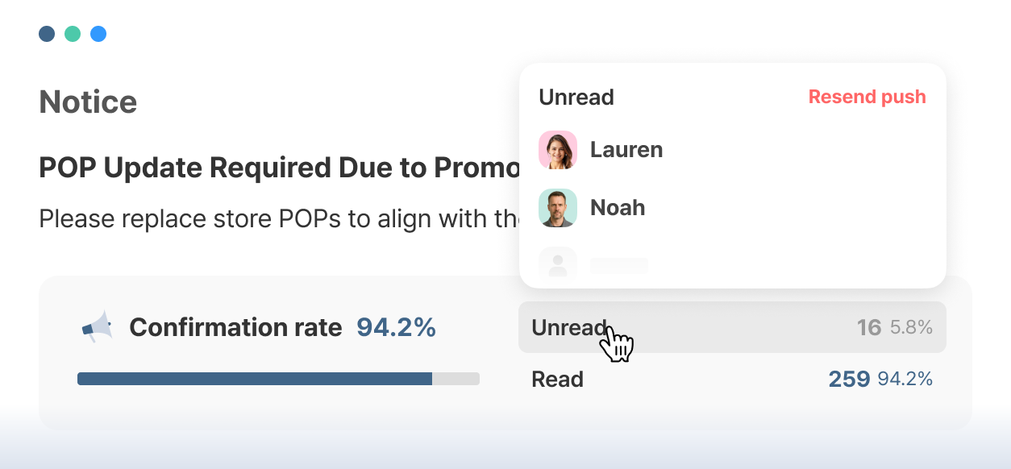This screenshot has height=469, width=1011.
Task: Select Lauren's profile photo
Action: [x=558, y=150]
